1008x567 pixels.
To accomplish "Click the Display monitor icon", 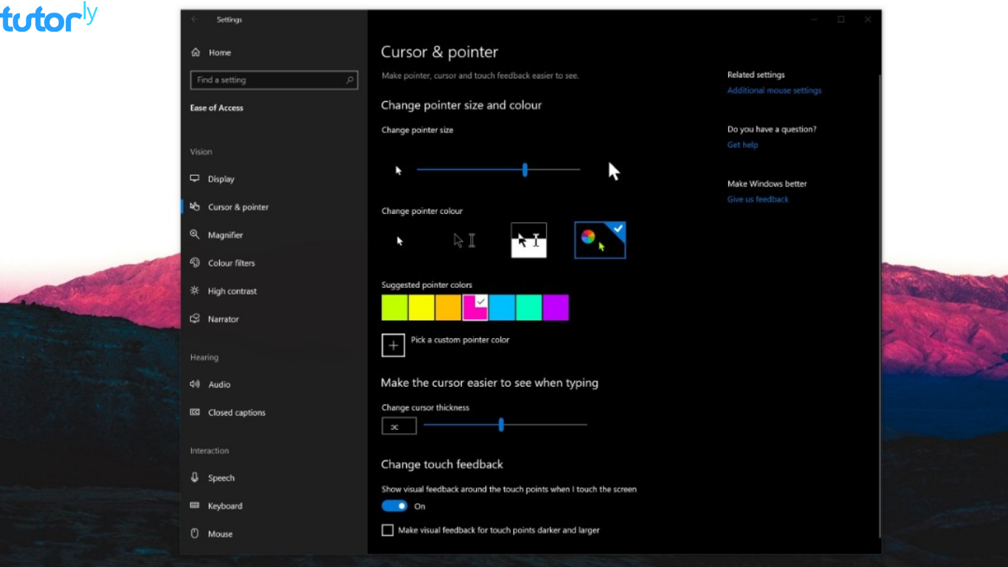I will [193, 179].
